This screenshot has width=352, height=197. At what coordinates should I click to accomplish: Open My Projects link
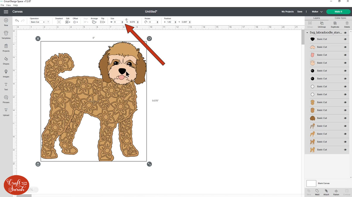[287, 12]
